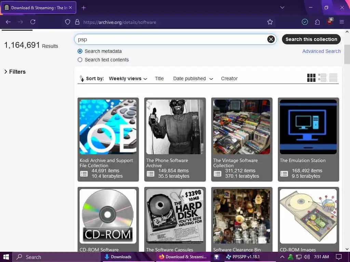The height and width of the screenshot is (262, 350).
Task: Open The Vintage Software Collection title
Action: coord(235,163)
